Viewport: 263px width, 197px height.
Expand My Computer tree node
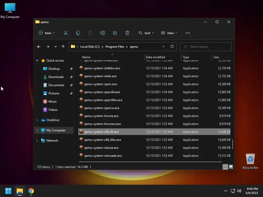click(x=37, y=130)
